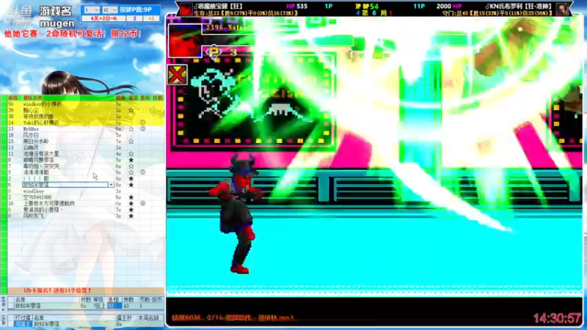Click the P 3 power gauge indicator
This screenshot has height=330, width=587.
(x=224, y=52)
